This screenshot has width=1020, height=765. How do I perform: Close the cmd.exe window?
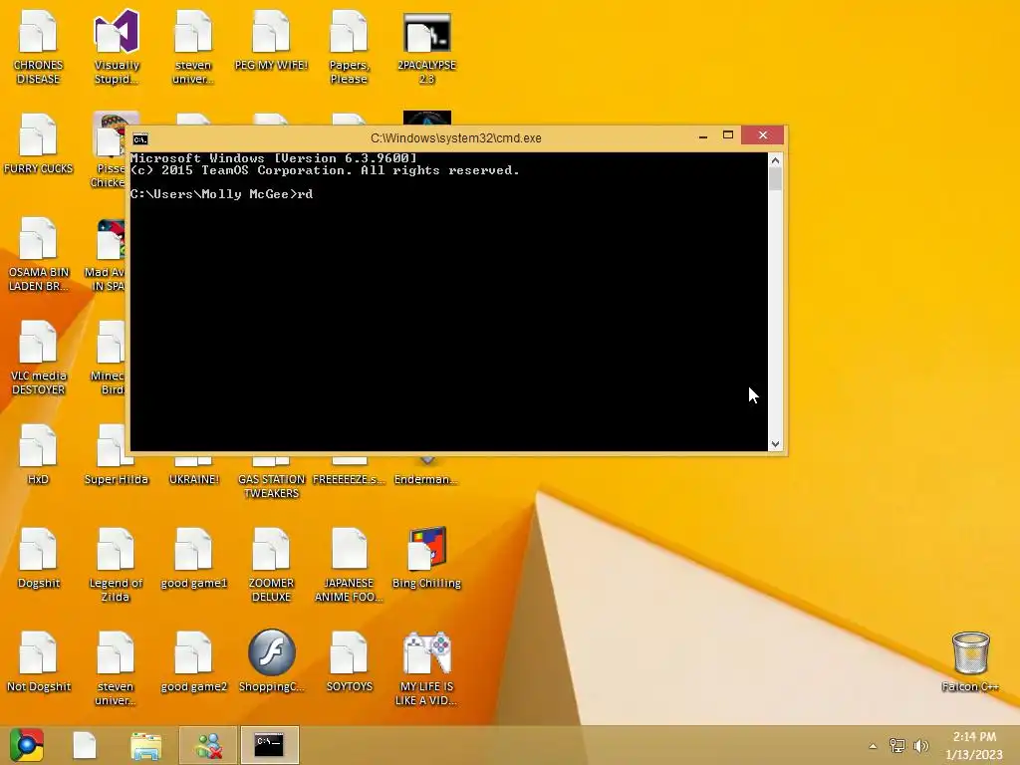[762, 135]
